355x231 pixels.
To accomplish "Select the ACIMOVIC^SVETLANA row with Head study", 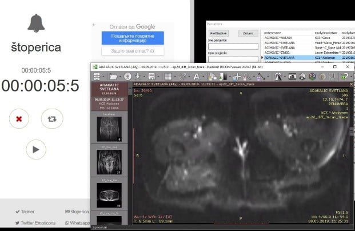I will (308, 43).
